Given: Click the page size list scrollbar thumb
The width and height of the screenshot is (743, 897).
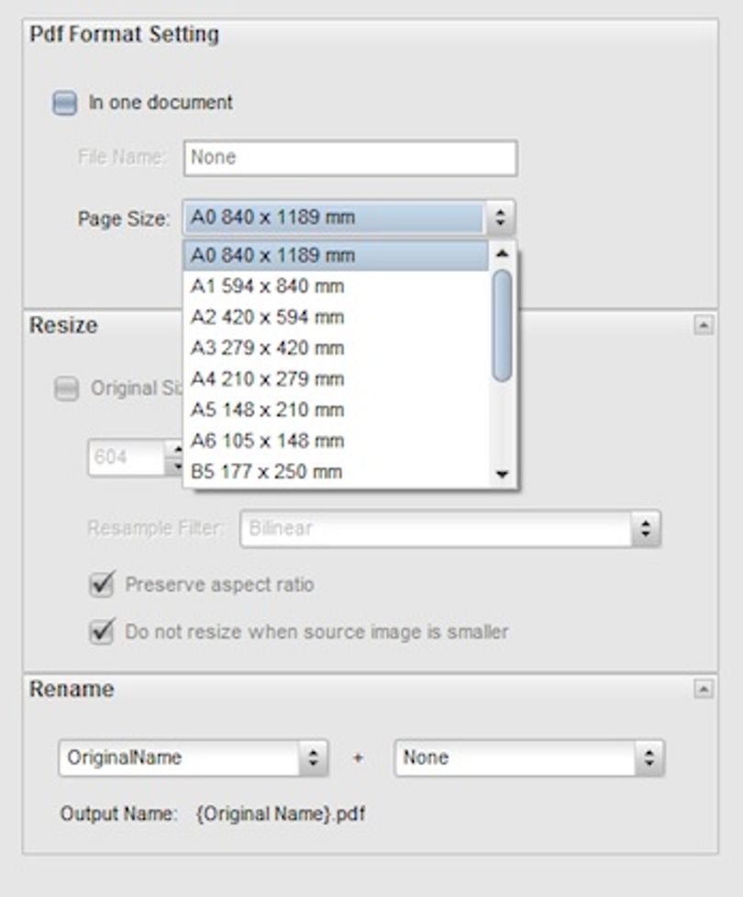Looking at the screenshot, I should click(503, 326).
